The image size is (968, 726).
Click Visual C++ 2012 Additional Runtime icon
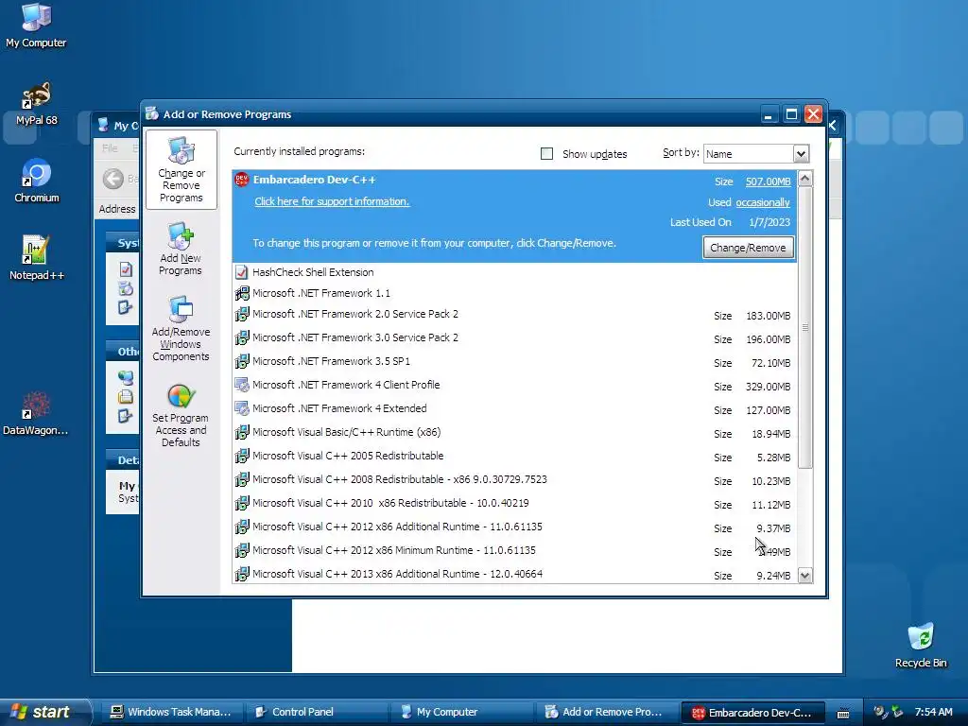tap(241, 527)
